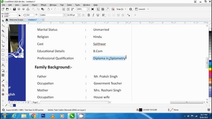Select the Shape edit tool
The height and width of the screenshot is (119, 212).
3,26
